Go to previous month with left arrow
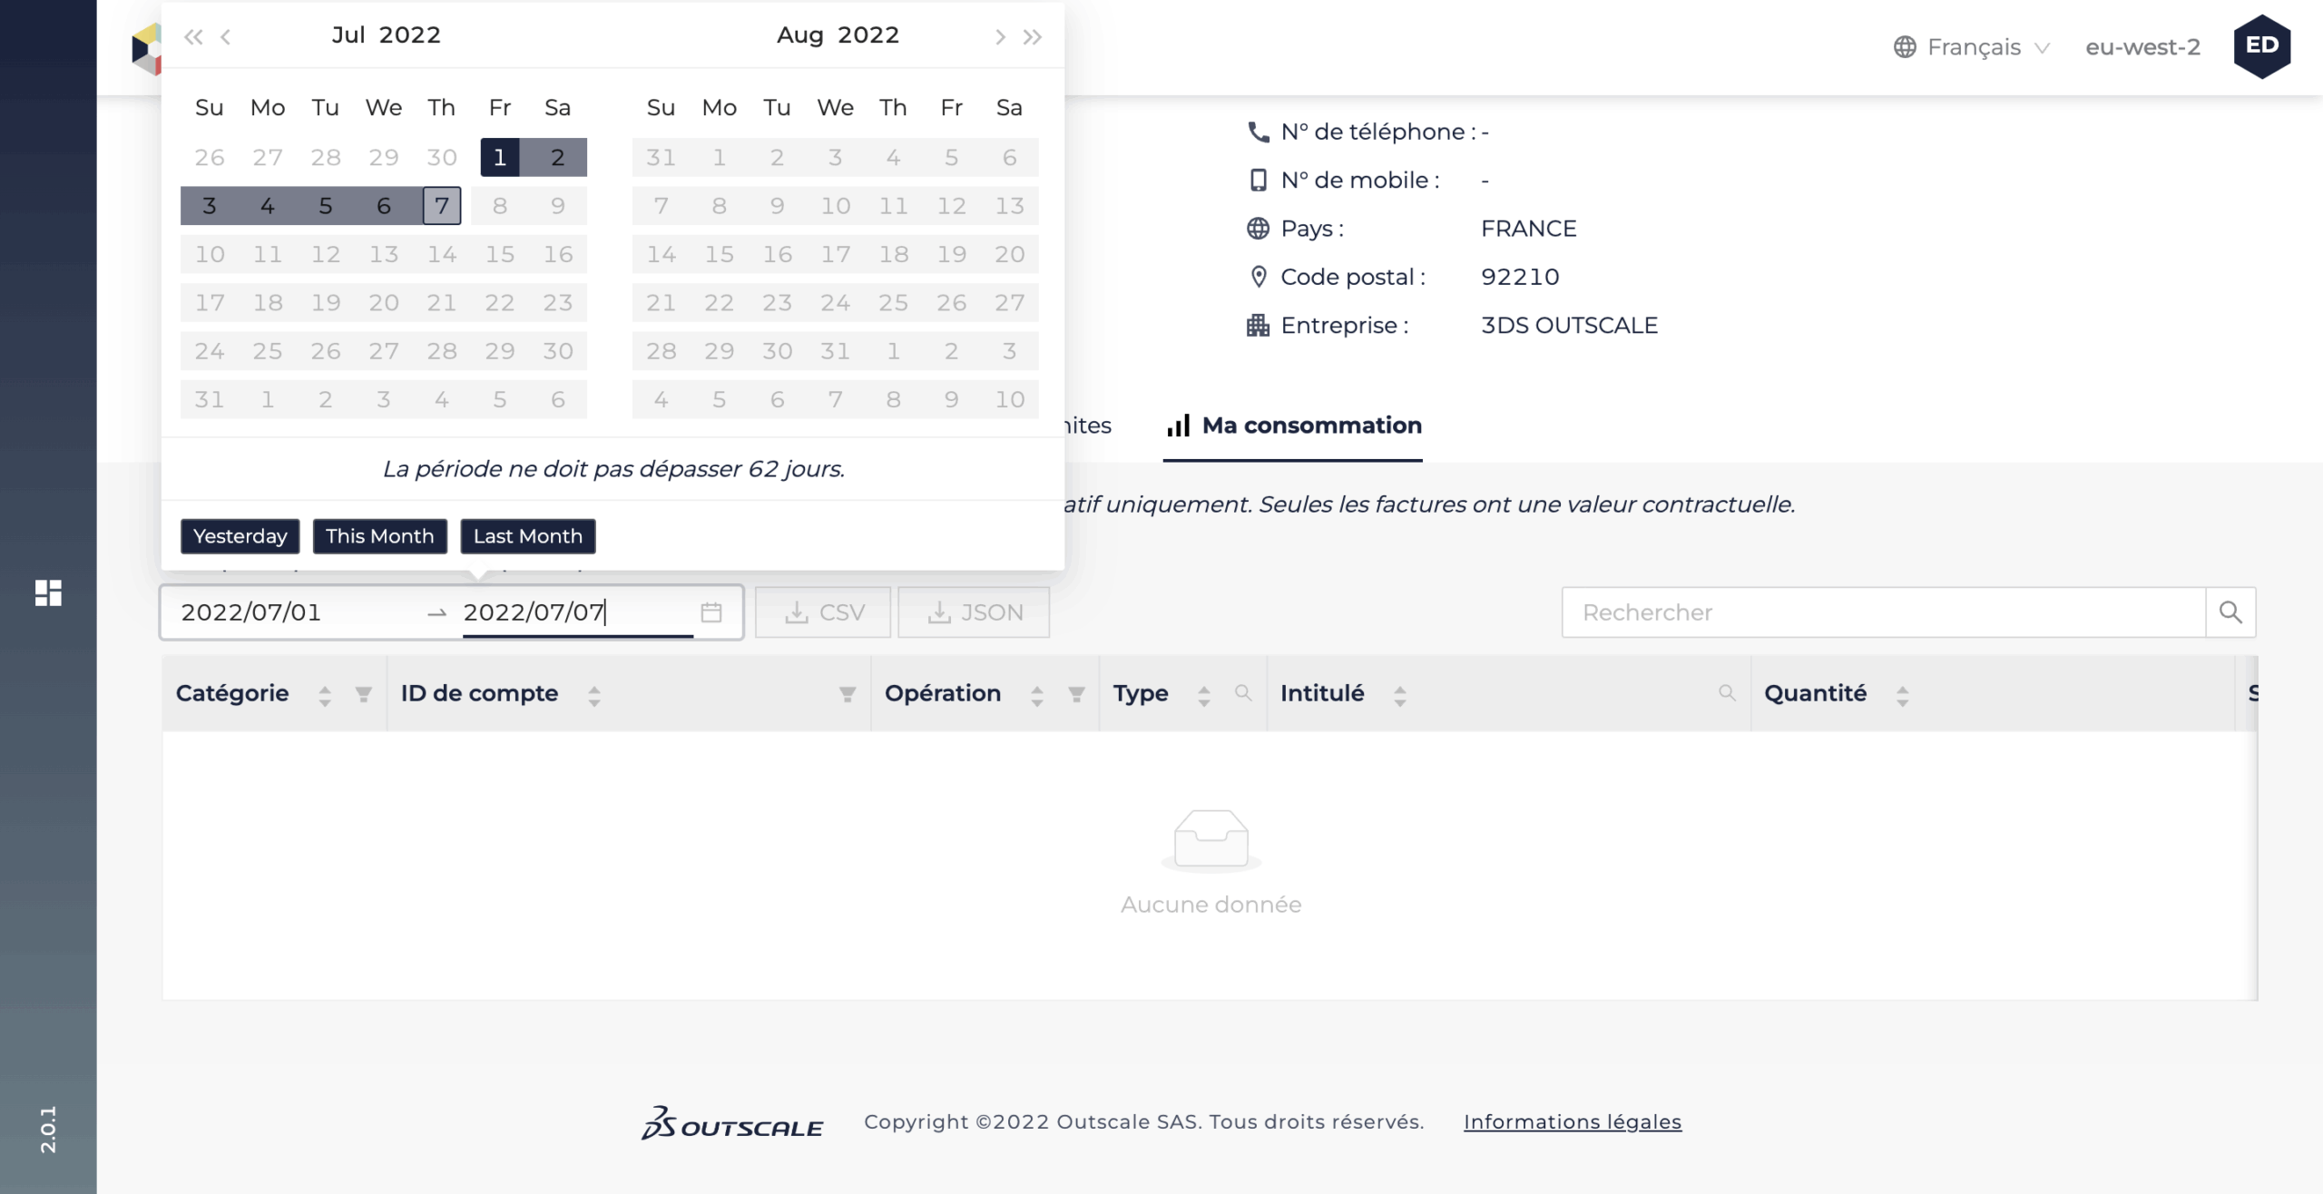Image resolution: width=2323 pixels, height=1194 pixels. pos(226,36)
